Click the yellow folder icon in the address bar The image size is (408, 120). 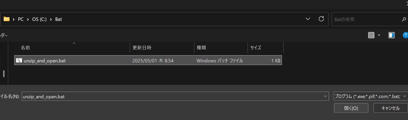[x=7, y=19]
